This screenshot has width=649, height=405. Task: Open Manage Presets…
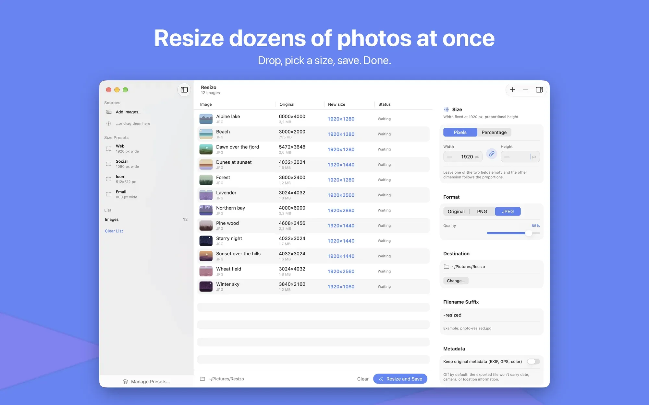[146, 382]
